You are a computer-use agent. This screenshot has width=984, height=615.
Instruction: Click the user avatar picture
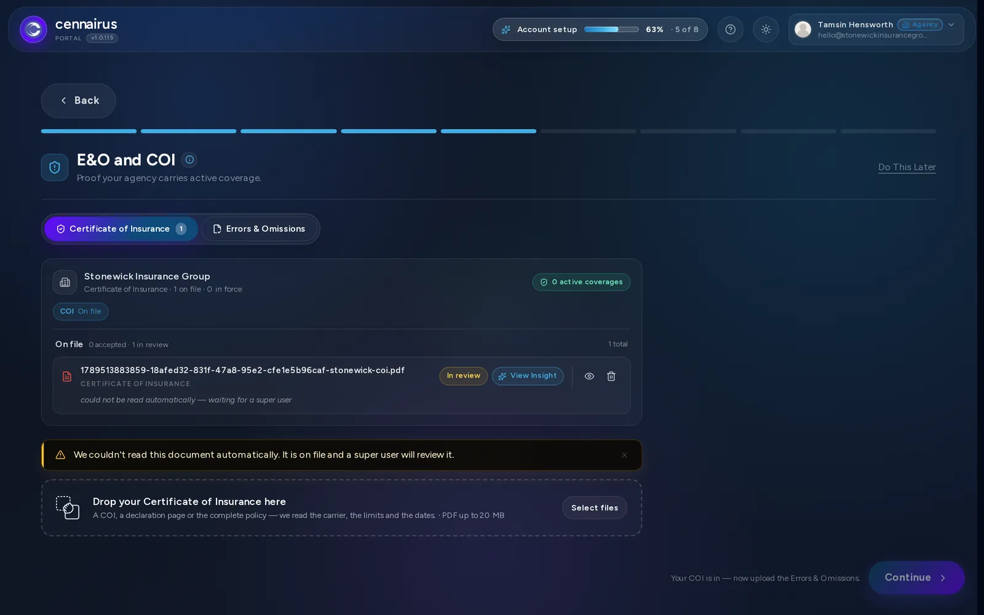click(803, 30)
